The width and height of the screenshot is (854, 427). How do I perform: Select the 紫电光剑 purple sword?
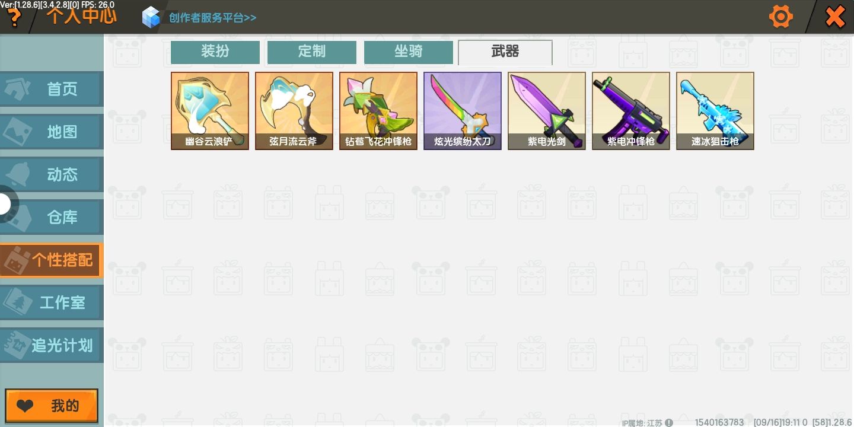pyautogui.click(x=547, y=111)
